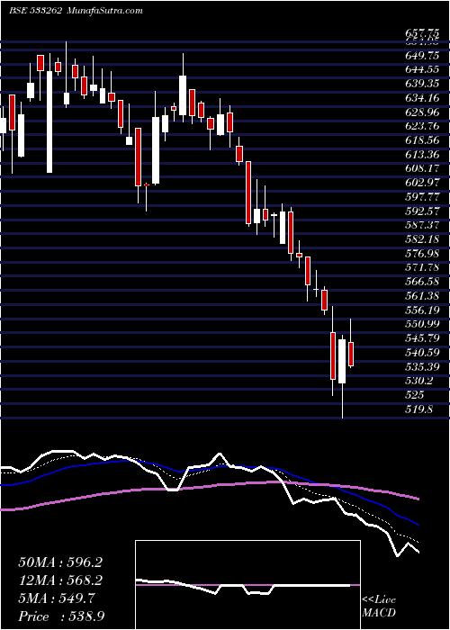The height and width of the screenshot is (630, 450).
Task: Click the 628.96 price axis label
Action: tap(422, 112)
